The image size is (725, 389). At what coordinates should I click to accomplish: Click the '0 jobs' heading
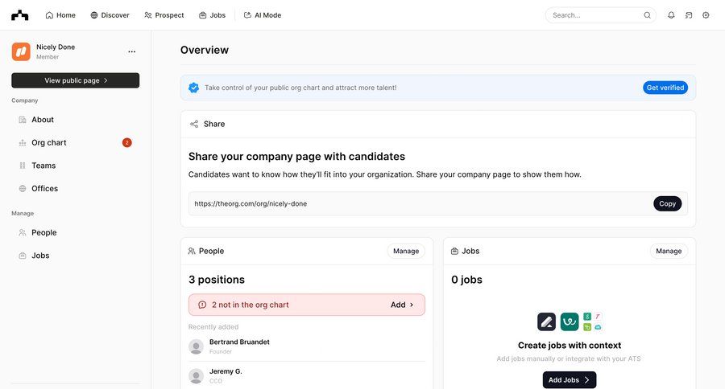point(466,280)
